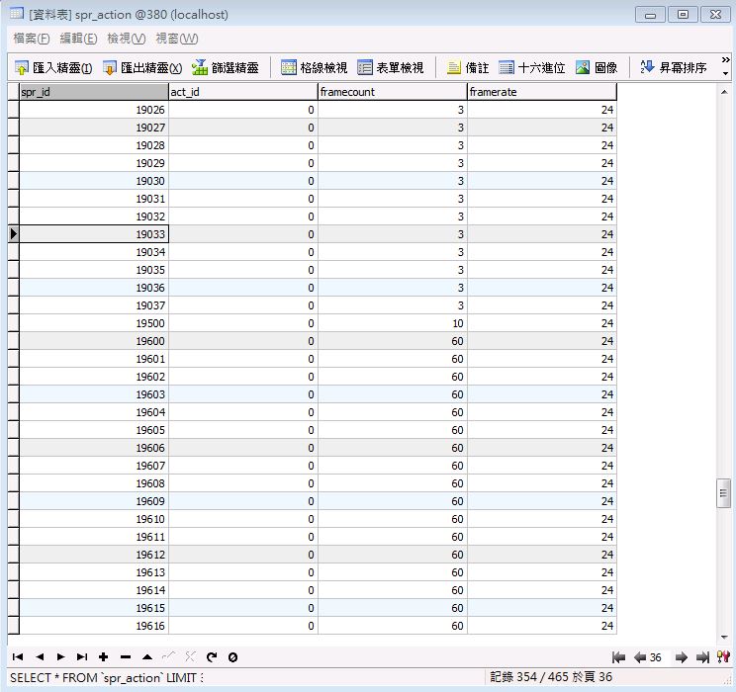Click the framerate 24 in row 19612
736x692 pixels.
click(542, 555)
